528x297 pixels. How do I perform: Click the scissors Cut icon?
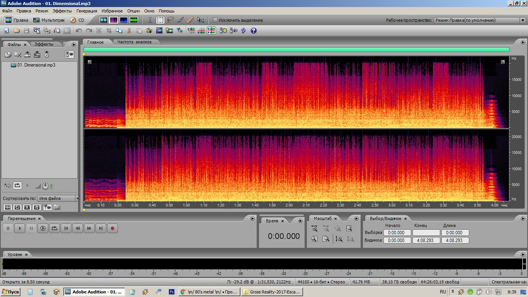point(129,31)
